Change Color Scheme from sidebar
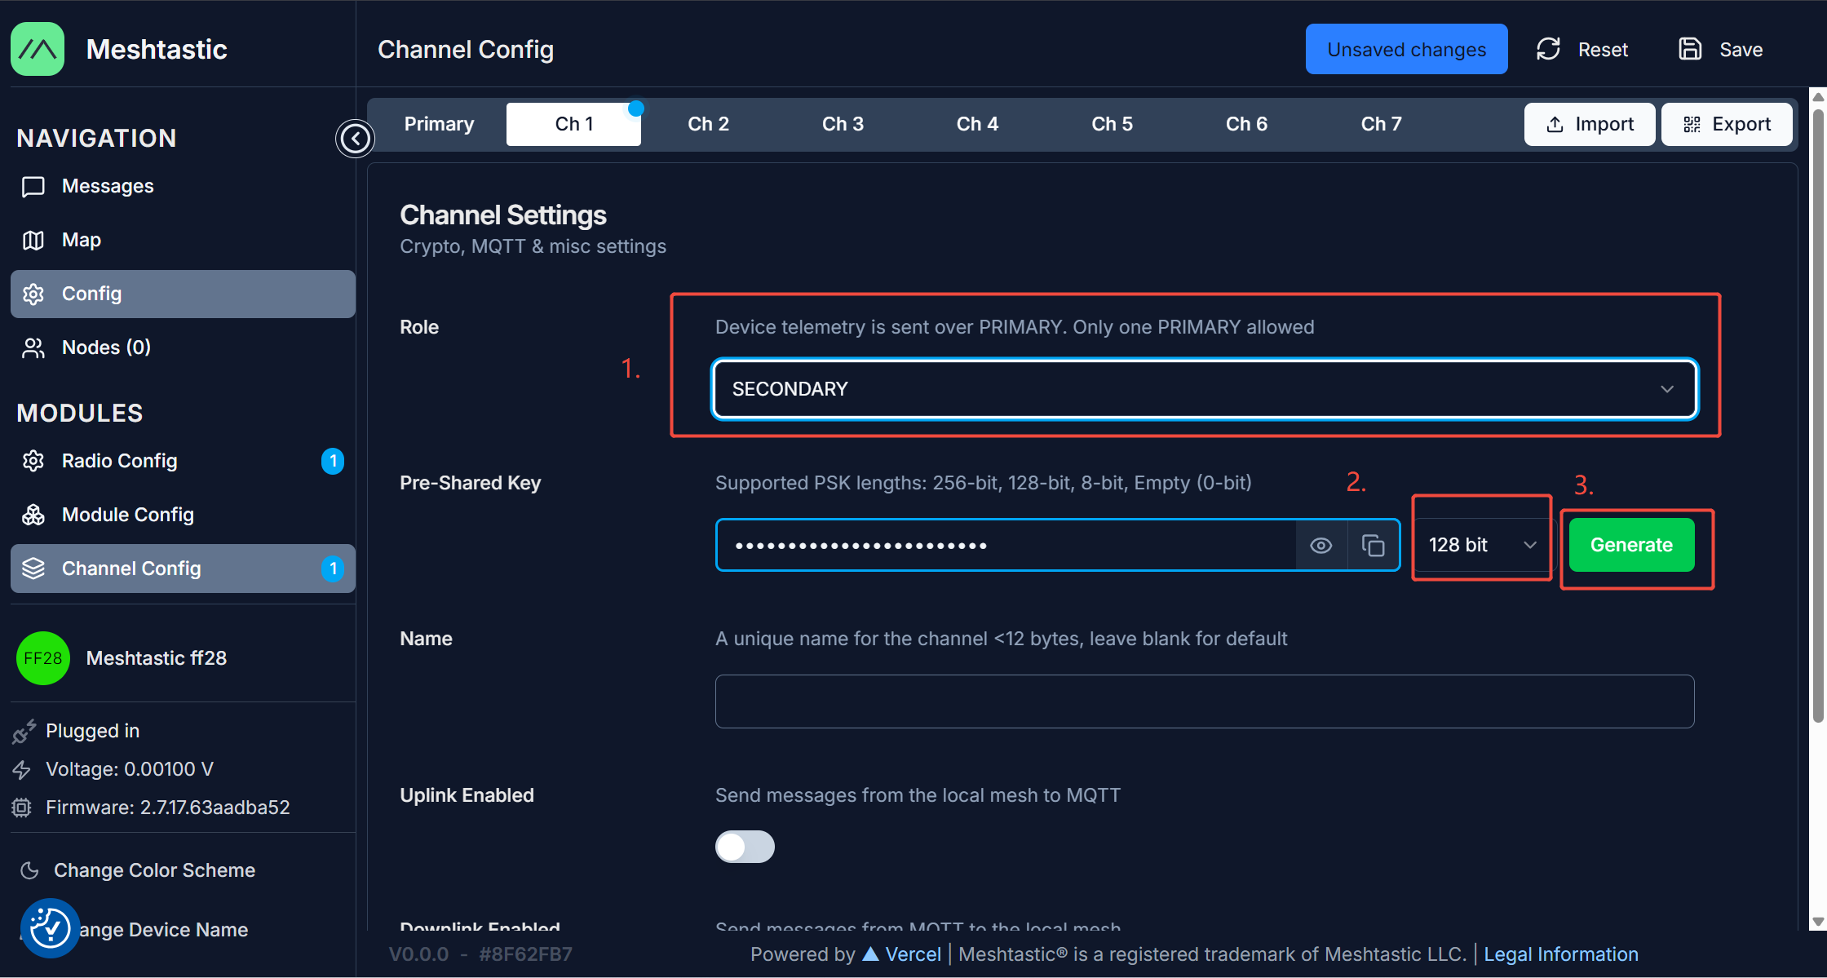1827x978 pixels. [x=154, y=870]
